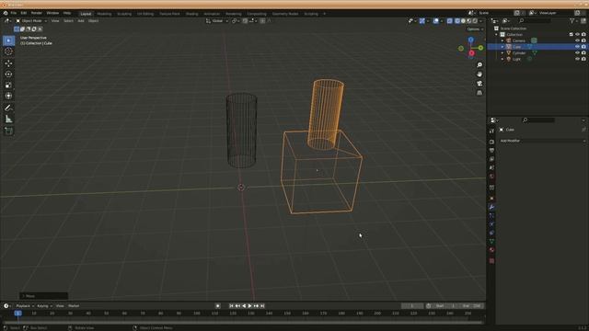Expand the Cylinder item in outliner

[x=502, y=53]
